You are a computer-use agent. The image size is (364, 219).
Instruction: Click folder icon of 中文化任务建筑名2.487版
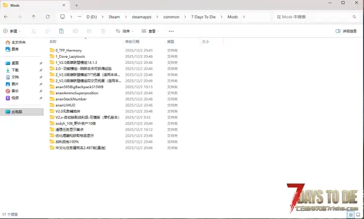(52, 147)
